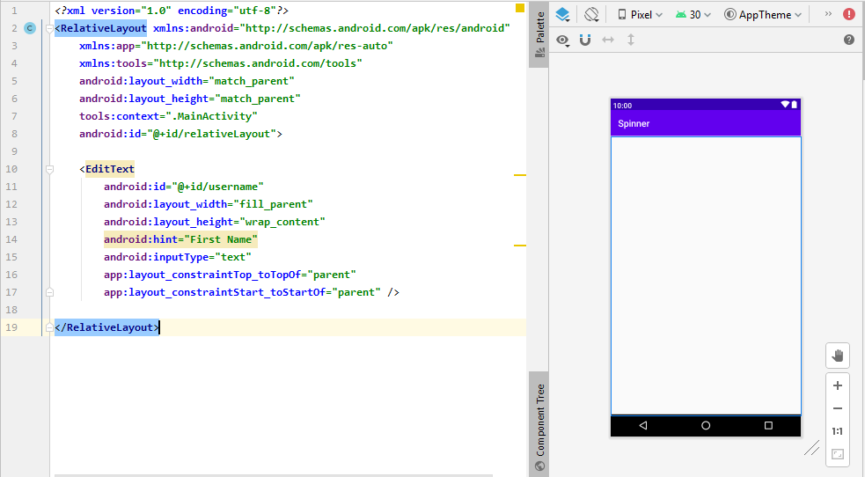Click the layout_constraintTop_toTopOf attribute
Screen dimensions: 865x477
pos(230,275)
